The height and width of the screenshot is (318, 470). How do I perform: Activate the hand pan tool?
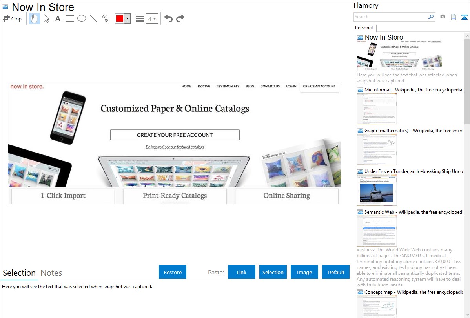coord(34,18)
